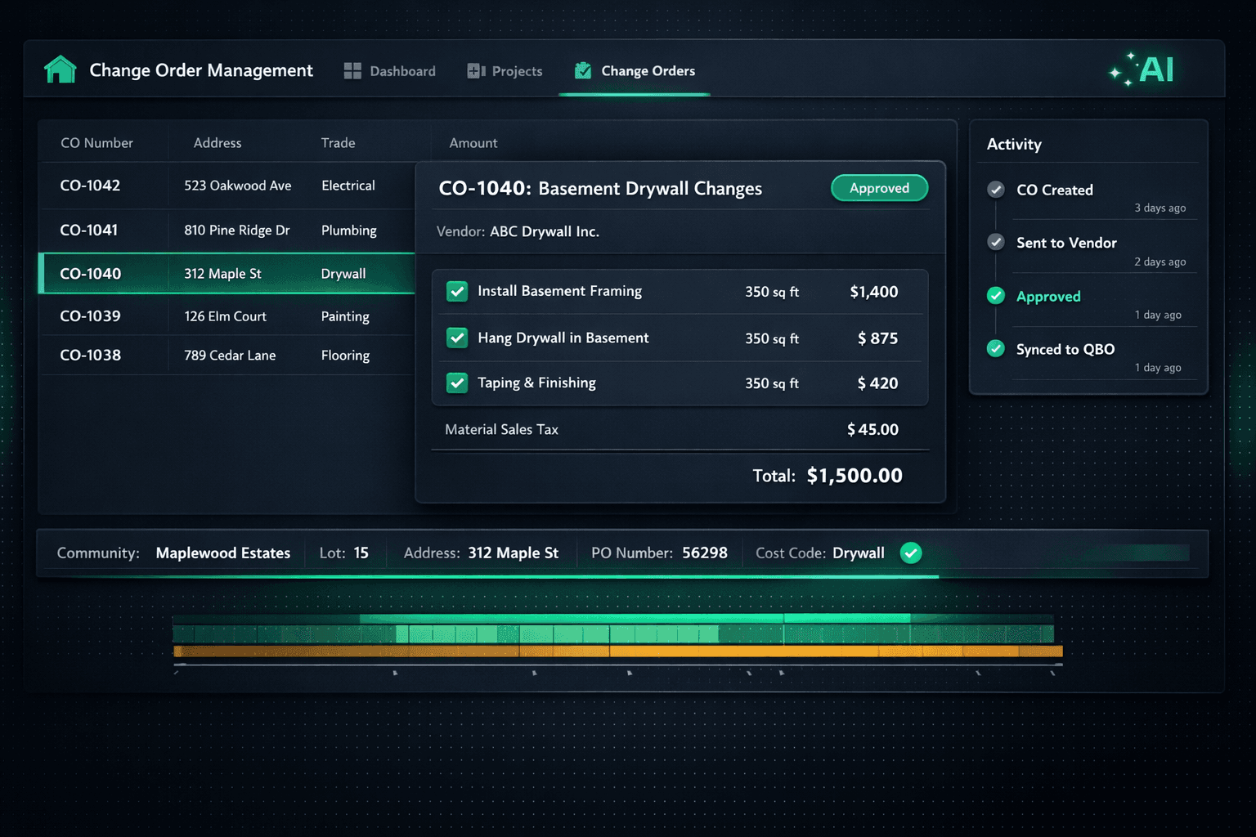Sort by the Trade column header
The height and width of the screenshot is (837, 1256).
coord(338,143)
